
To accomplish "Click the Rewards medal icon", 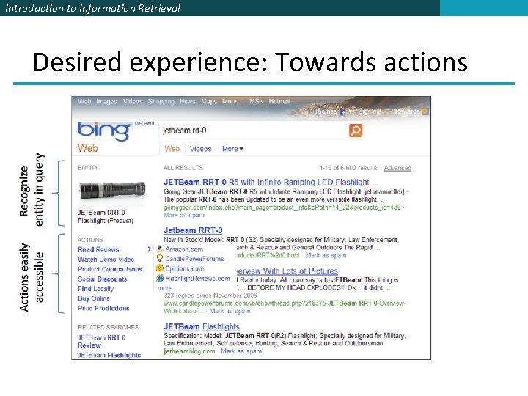I will (x=425, y=111).
